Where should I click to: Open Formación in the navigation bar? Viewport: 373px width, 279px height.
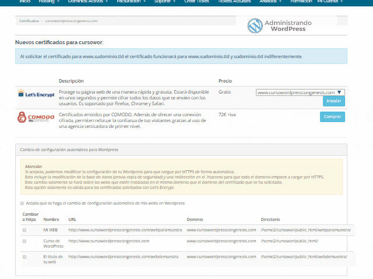tap(301, 1)
